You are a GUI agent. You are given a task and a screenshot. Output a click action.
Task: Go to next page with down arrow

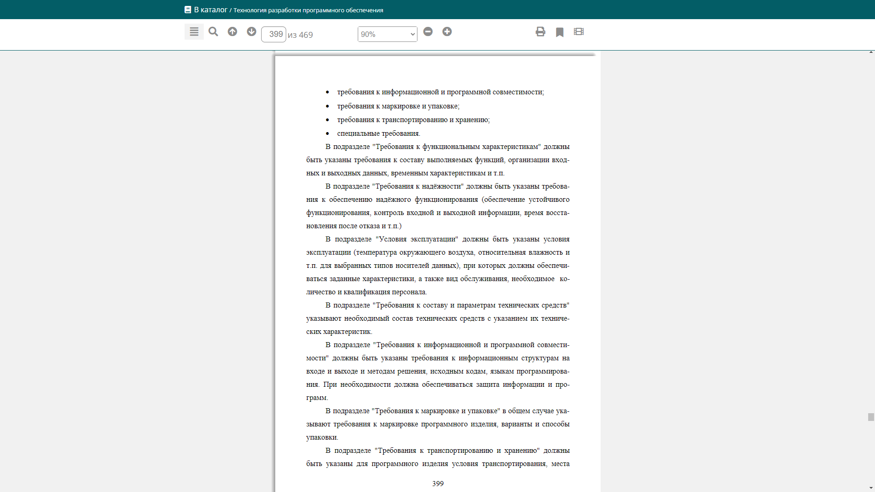pos(252,31)
